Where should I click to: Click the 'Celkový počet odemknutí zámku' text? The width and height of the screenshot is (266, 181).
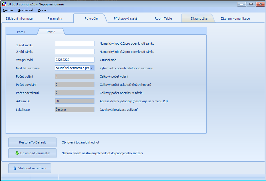[x=122, y=93]
